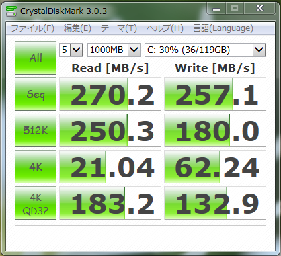Run all benchmarks with All button
The height and width of the screenshot is (256, 281).
click(x=36, y=58)
